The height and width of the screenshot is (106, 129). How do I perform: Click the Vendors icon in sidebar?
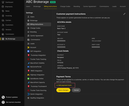point(3,29)
